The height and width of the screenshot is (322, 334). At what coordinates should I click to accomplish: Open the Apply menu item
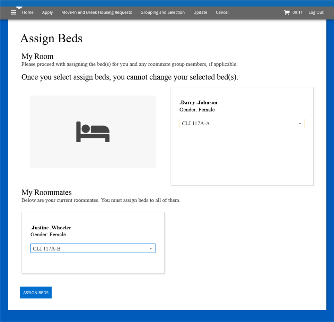(47, 12)
